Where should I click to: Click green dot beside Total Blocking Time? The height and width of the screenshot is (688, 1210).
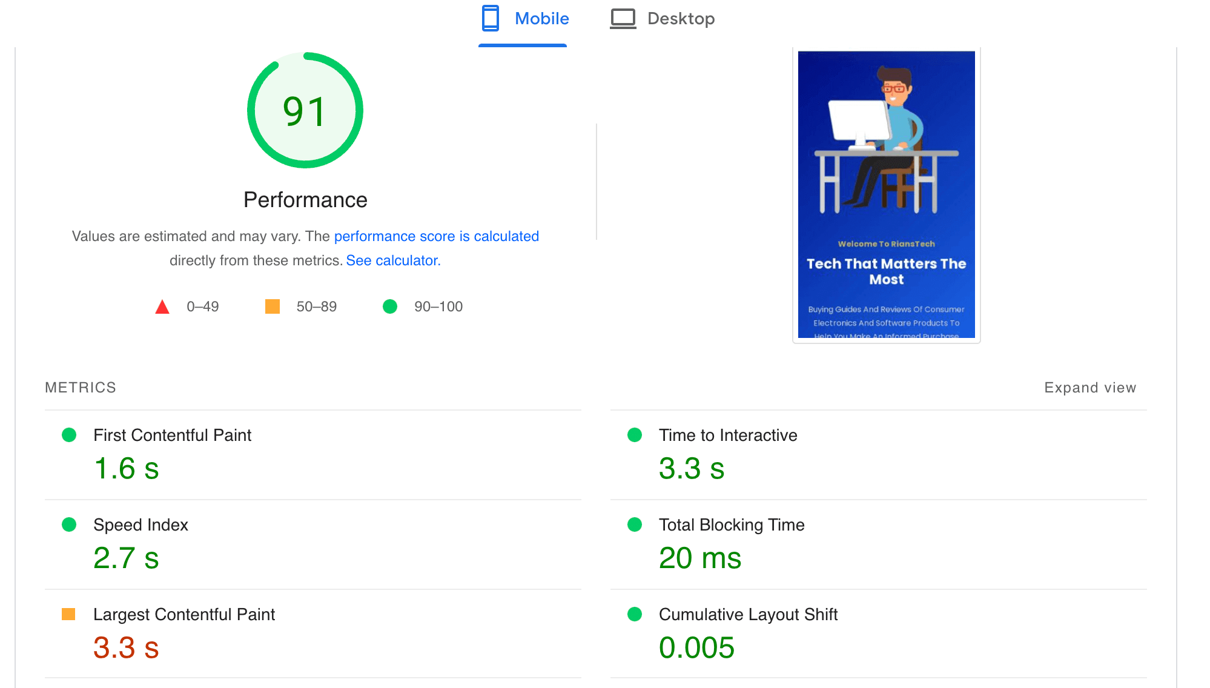coord(635,524)
